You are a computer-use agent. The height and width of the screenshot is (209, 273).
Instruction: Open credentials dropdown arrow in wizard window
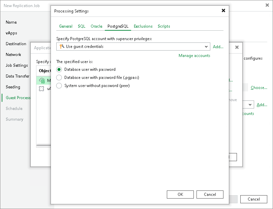click(250, 105)
